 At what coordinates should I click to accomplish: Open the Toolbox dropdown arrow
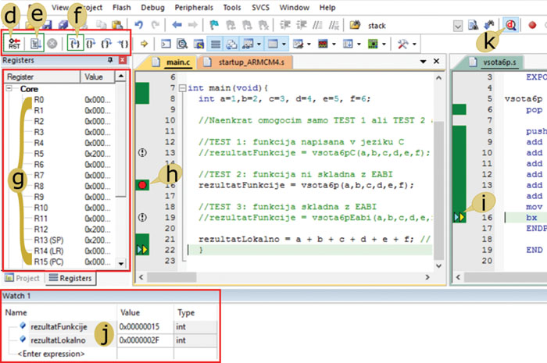pos(414,44)
